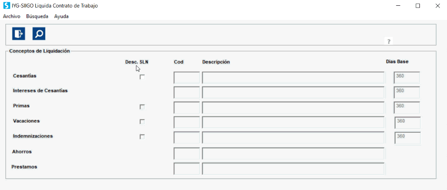Click the Intereses de Cesantías label
This screenshot has height=190, width=447.
[x=40, y=91]
